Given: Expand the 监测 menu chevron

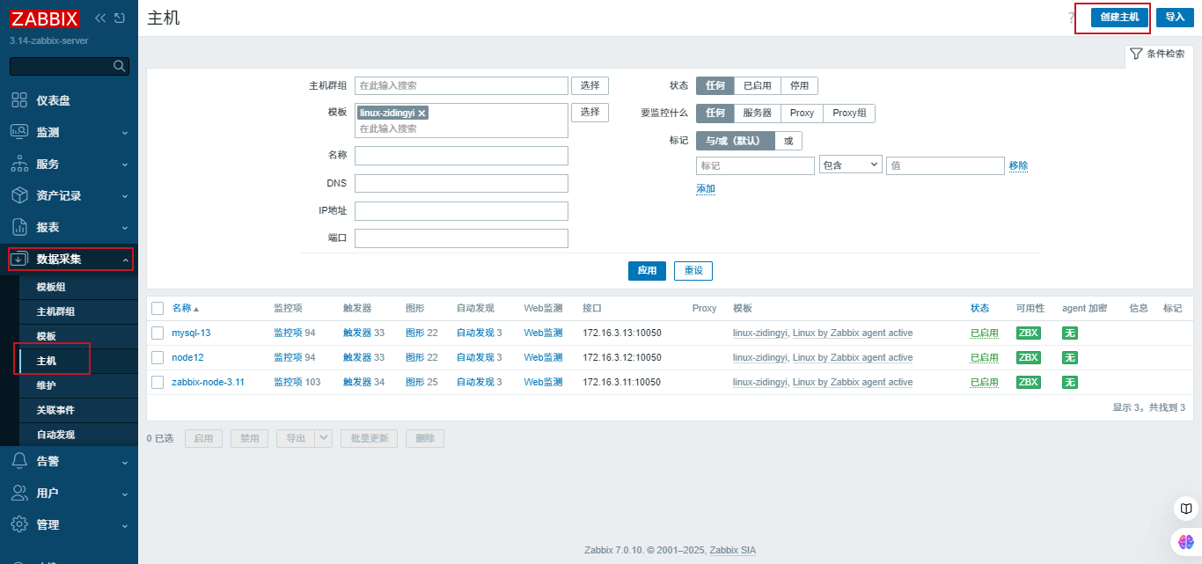Looking at the screenshot, I should (x=125, y=133).
